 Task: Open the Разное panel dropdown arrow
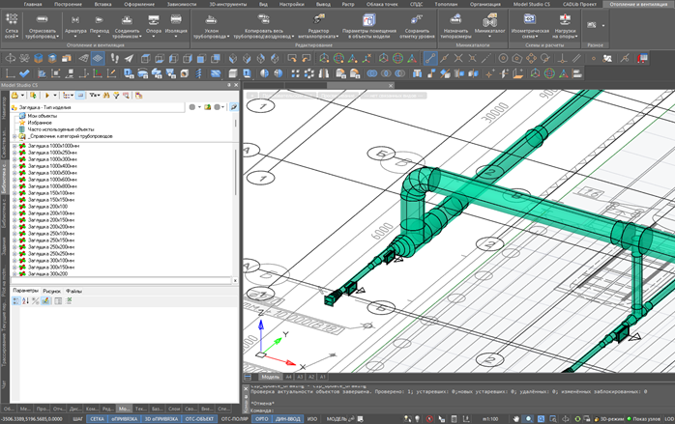pos(603,25)
